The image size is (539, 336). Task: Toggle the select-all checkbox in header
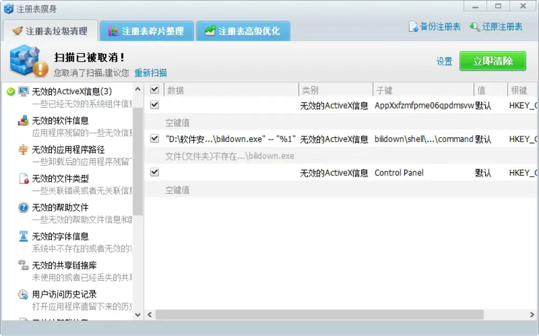click(154, 89)
